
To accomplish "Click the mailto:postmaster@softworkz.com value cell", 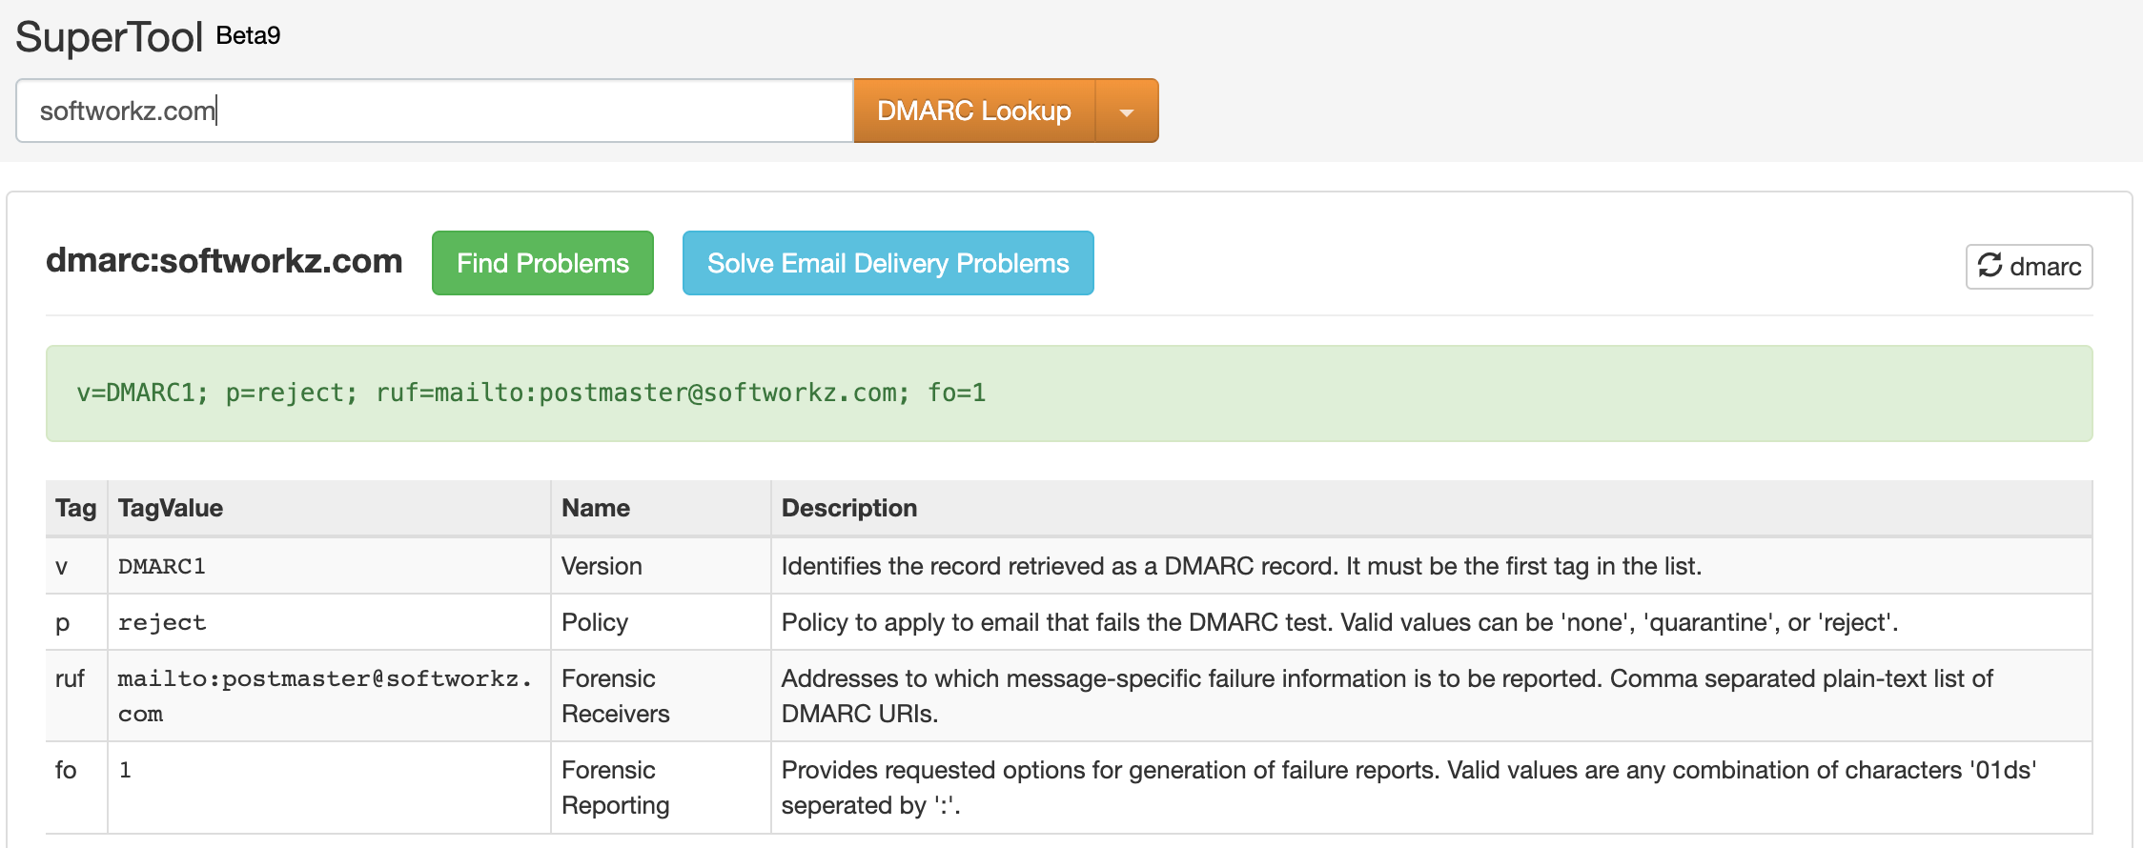I will point(324,695).
